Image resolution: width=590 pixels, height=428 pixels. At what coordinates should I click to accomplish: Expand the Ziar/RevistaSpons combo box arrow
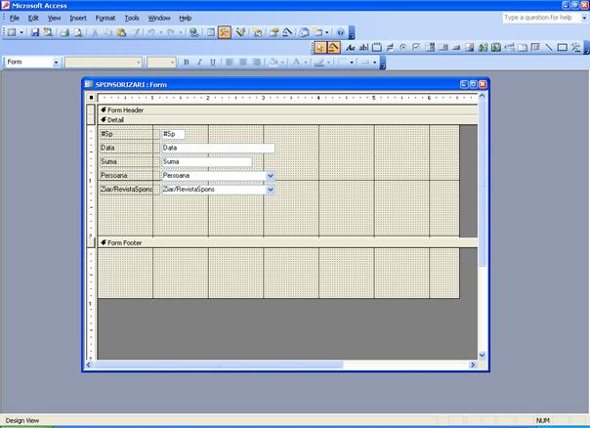[x=270, y=190]
